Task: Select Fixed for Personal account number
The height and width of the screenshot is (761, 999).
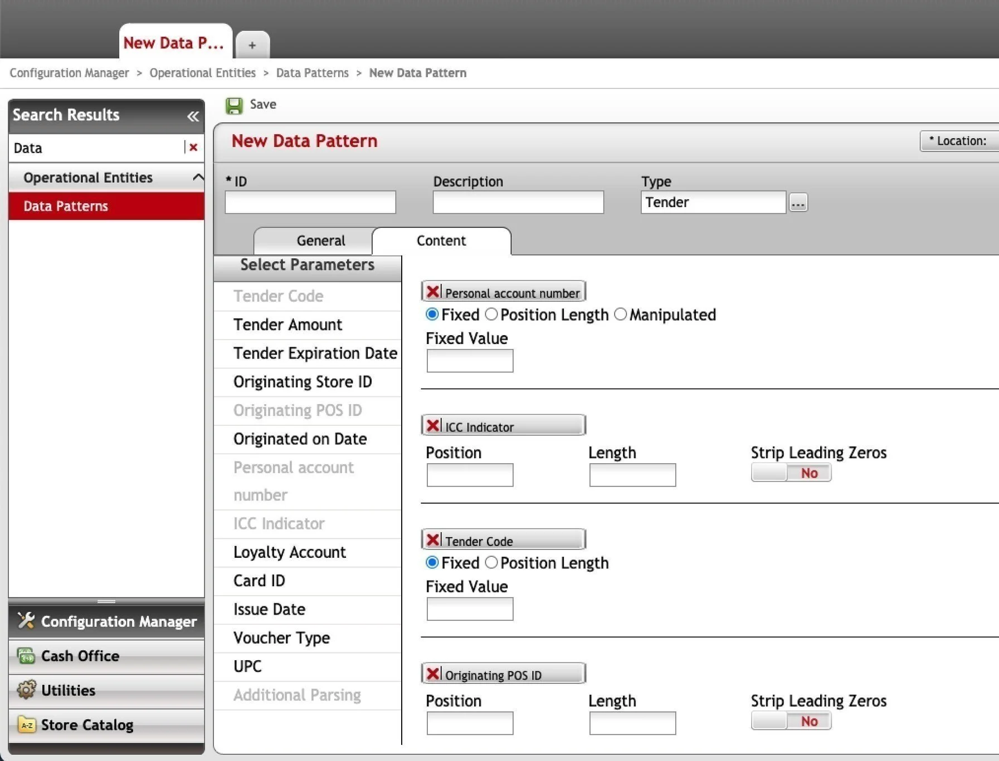Action: coord(432,314)
